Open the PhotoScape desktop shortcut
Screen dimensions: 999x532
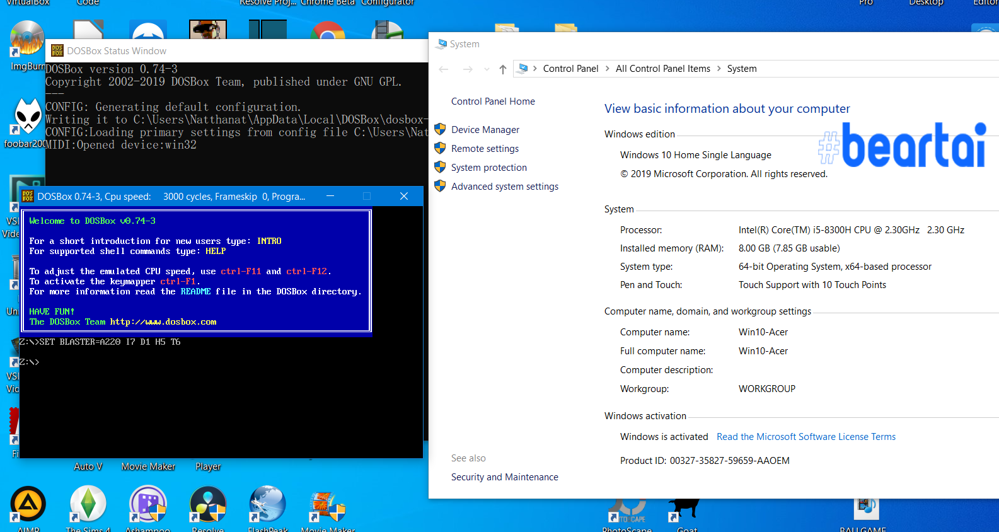tap(628, 511)
